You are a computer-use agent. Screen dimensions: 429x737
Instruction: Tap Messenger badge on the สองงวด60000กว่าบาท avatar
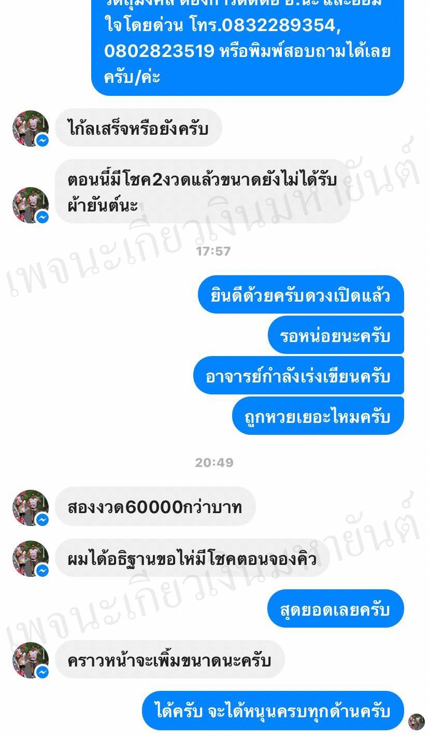pyautogui.click(x=42, y=519)
